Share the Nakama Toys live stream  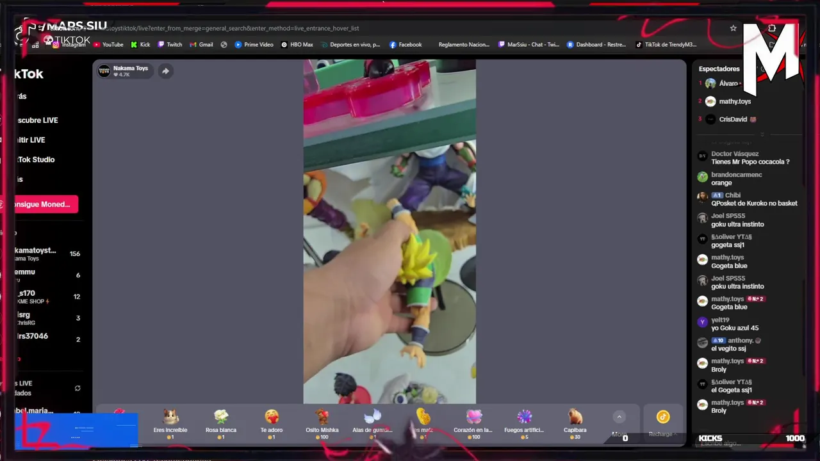pyautogui.click(x=165, y=71)
